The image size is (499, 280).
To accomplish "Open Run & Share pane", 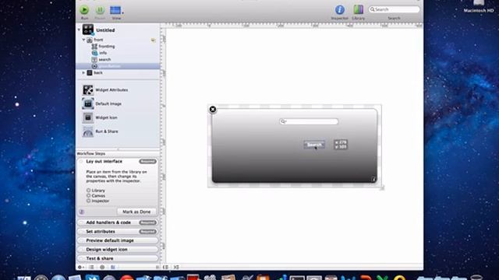I will click(101, 131).
